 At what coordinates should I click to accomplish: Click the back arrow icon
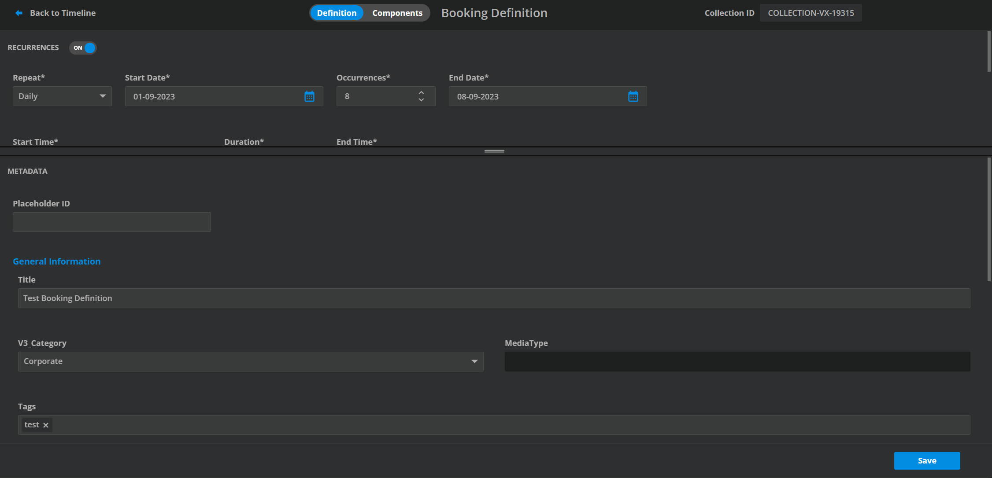pyautogui.click(x=19, y=13)
